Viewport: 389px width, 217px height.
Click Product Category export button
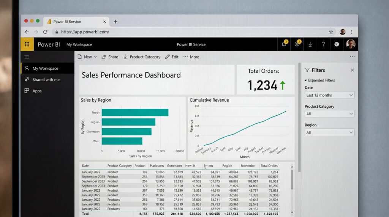[142, 57]
